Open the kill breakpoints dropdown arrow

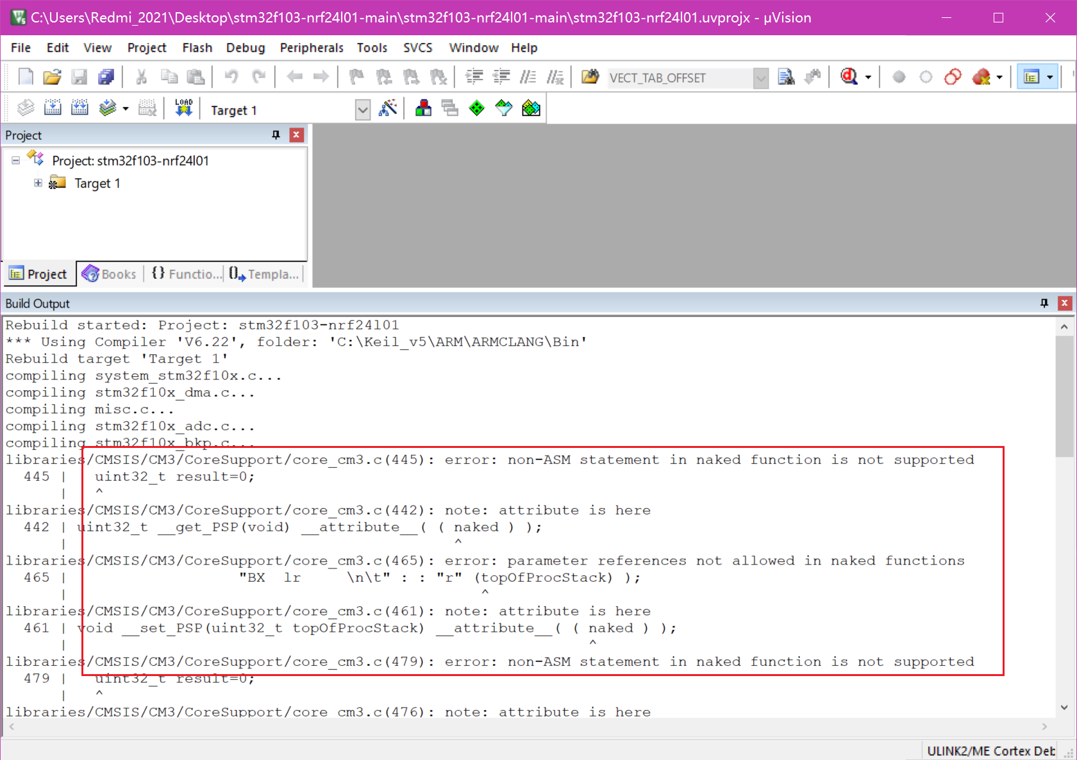click(x=999, y=78)
